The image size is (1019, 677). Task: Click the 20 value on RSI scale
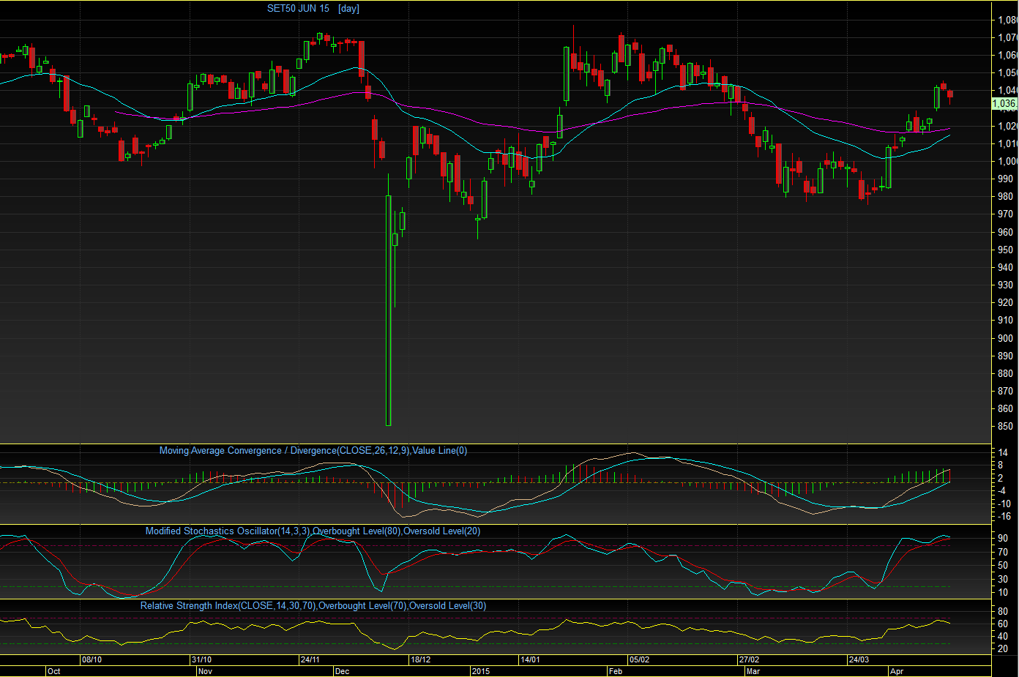1003,649
